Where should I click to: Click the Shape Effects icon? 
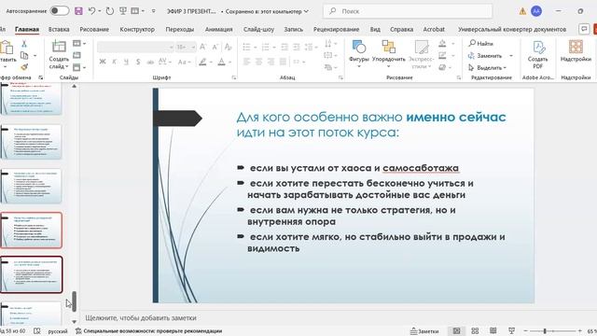coord(442,67)
